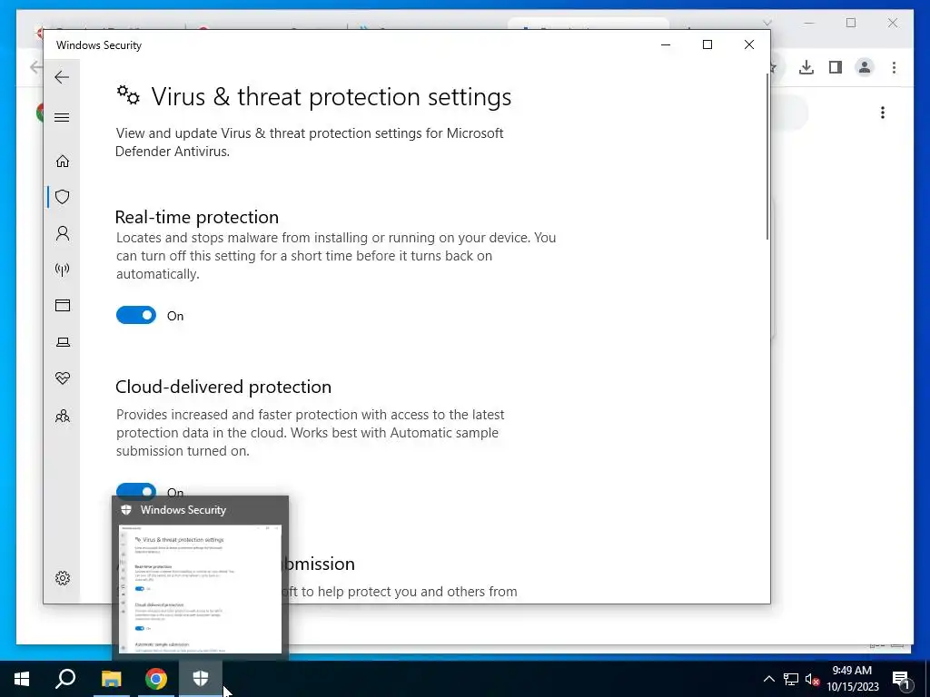
Task: Click the Real-time protection heading
Action: (x=197, y=217)
